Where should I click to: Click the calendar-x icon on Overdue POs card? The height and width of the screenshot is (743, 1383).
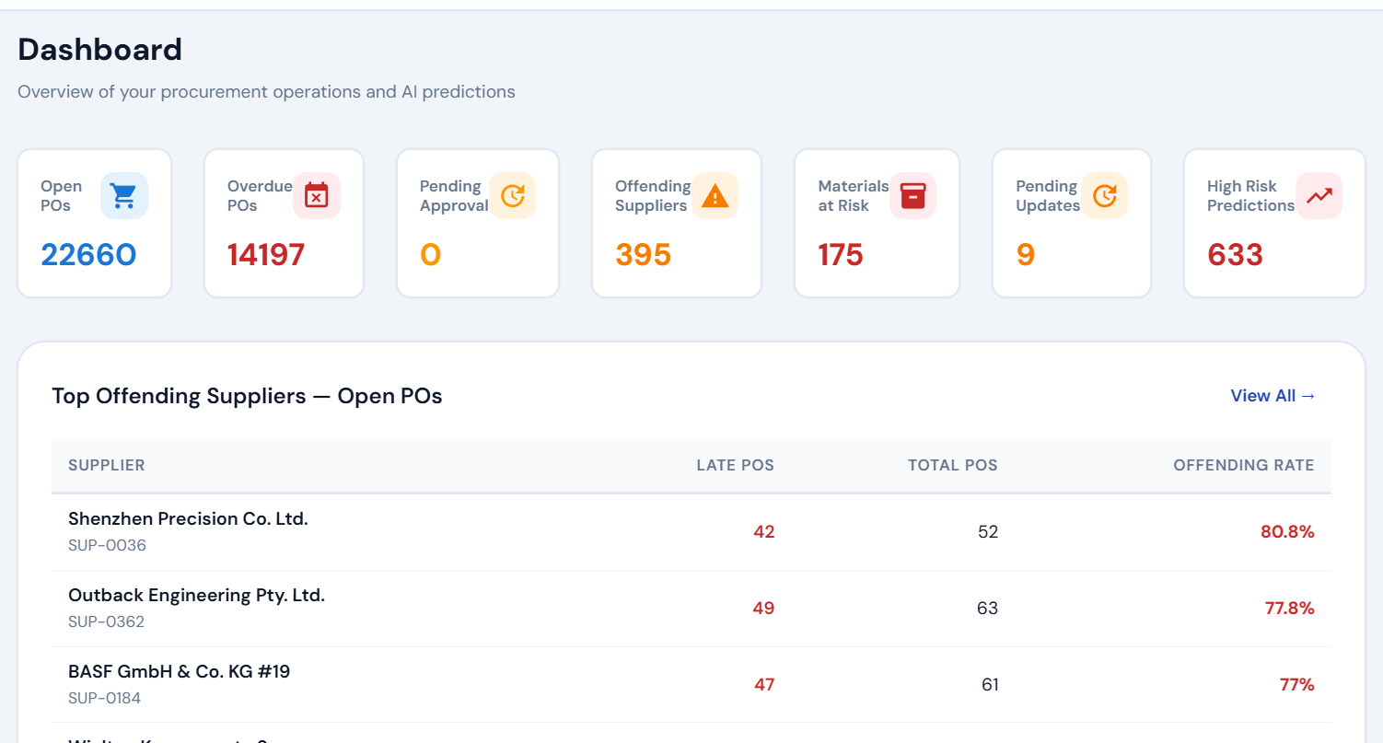[317, 195]
